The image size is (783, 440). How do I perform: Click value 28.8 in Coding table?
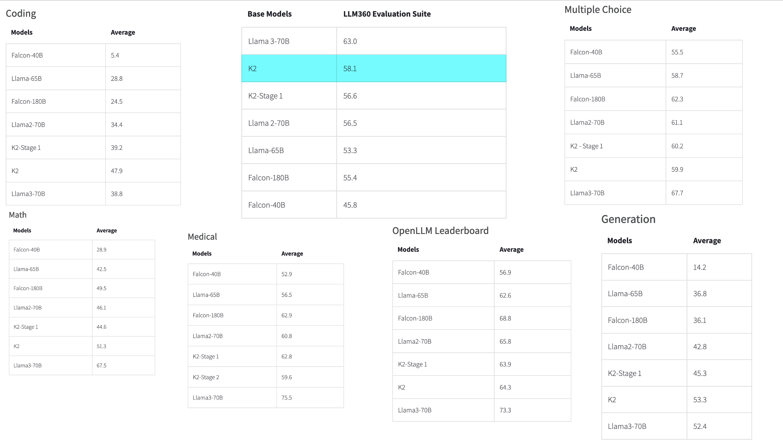[117, 78]
